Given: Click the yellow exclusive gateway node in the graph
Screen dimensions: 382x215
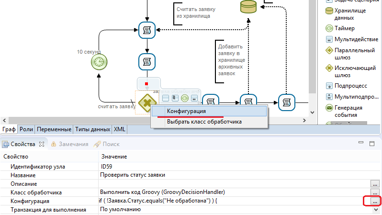Looking at the screenshot, I should (x=146, y=103).
